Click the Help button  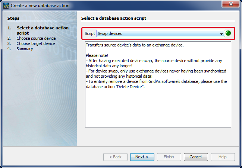[x=223, y=157]
